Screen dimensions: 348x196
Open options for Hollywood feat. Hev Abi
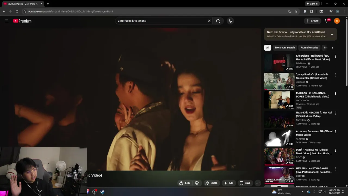335,56
